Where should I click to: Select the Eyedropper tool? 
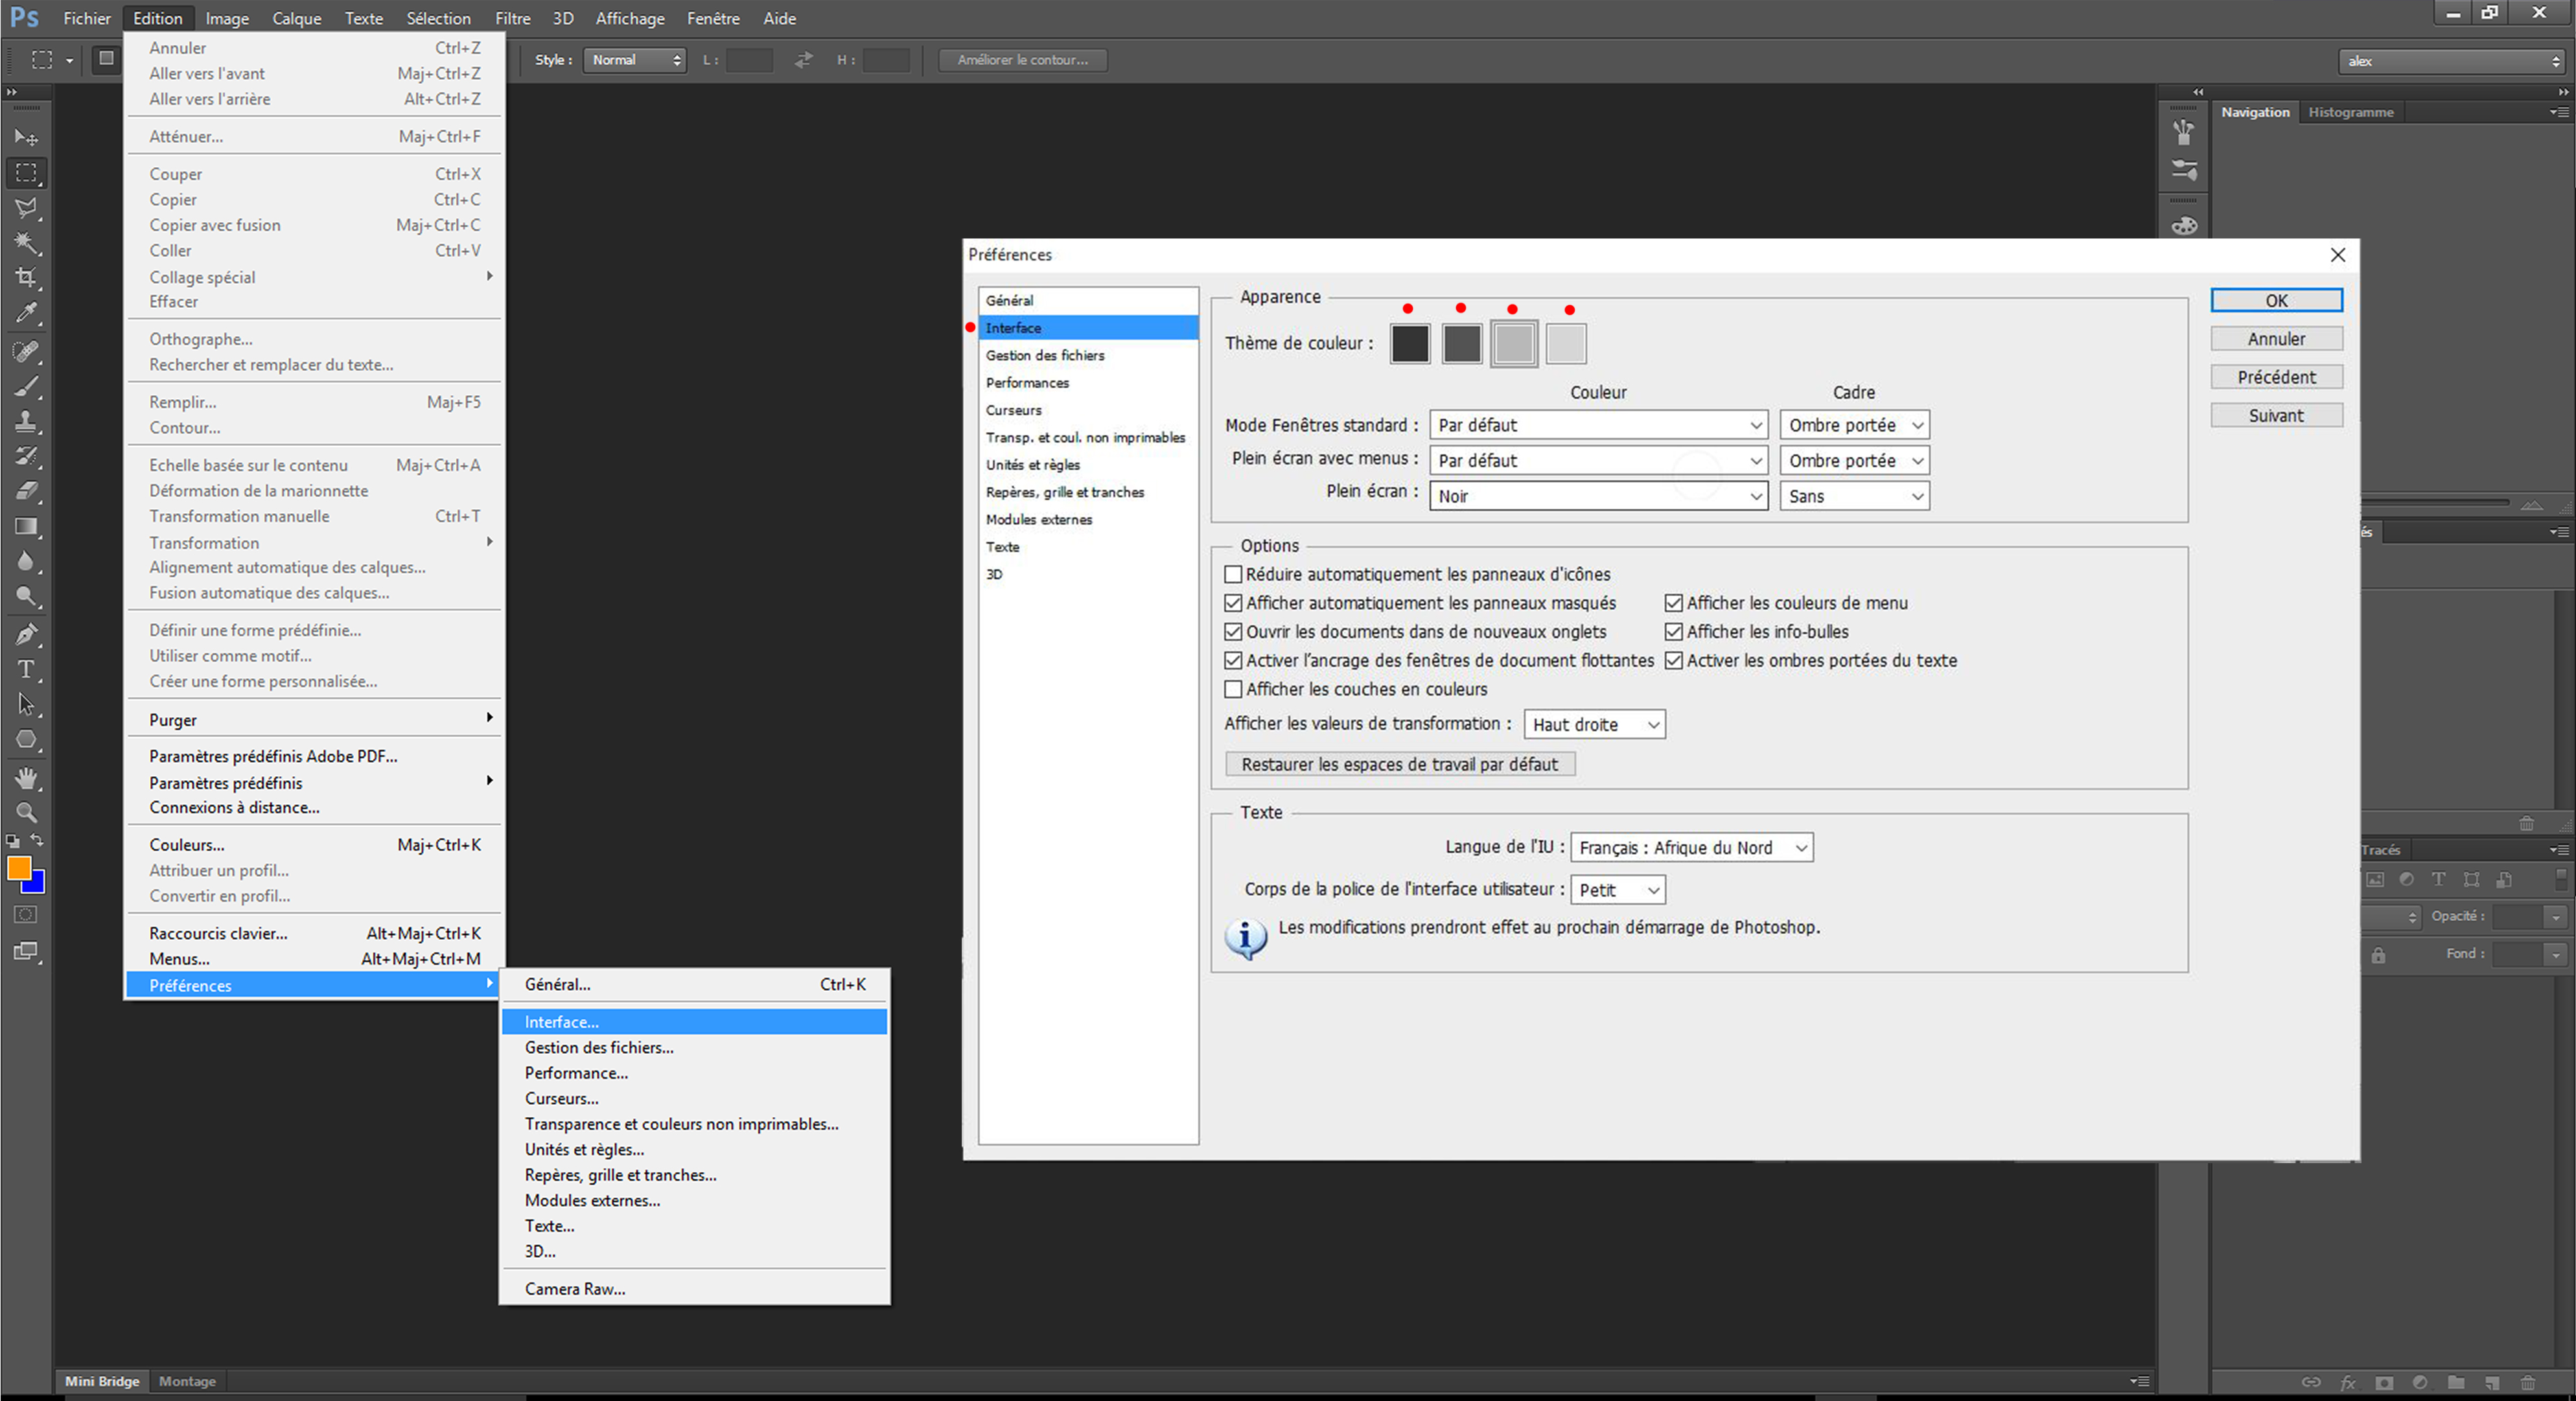[x=26, y=313]
